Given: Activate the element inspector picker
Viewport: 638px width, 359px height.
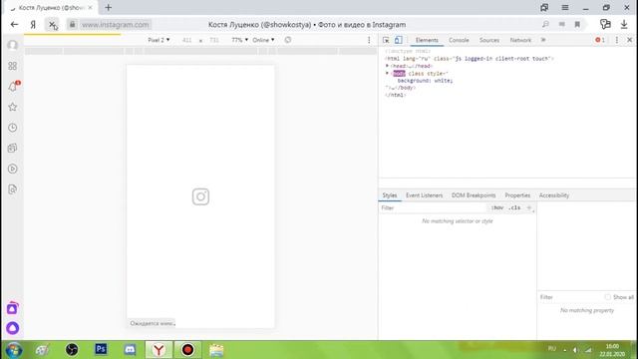Looking at the screenshot, I should point(386,40).
